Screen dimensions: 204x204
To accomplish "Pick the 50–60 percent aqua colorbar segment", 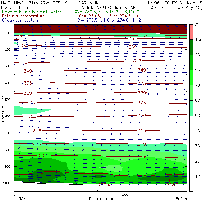I will (x=191, y=108).
